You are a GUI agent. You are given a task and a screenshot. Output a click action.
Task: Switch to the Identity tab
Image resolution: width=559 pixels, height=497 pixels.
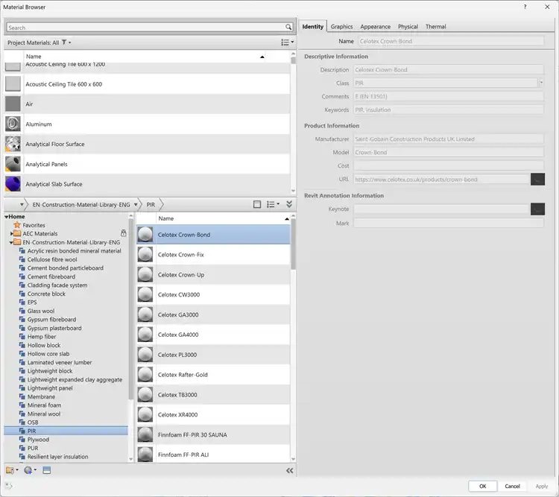click(312, 26)
